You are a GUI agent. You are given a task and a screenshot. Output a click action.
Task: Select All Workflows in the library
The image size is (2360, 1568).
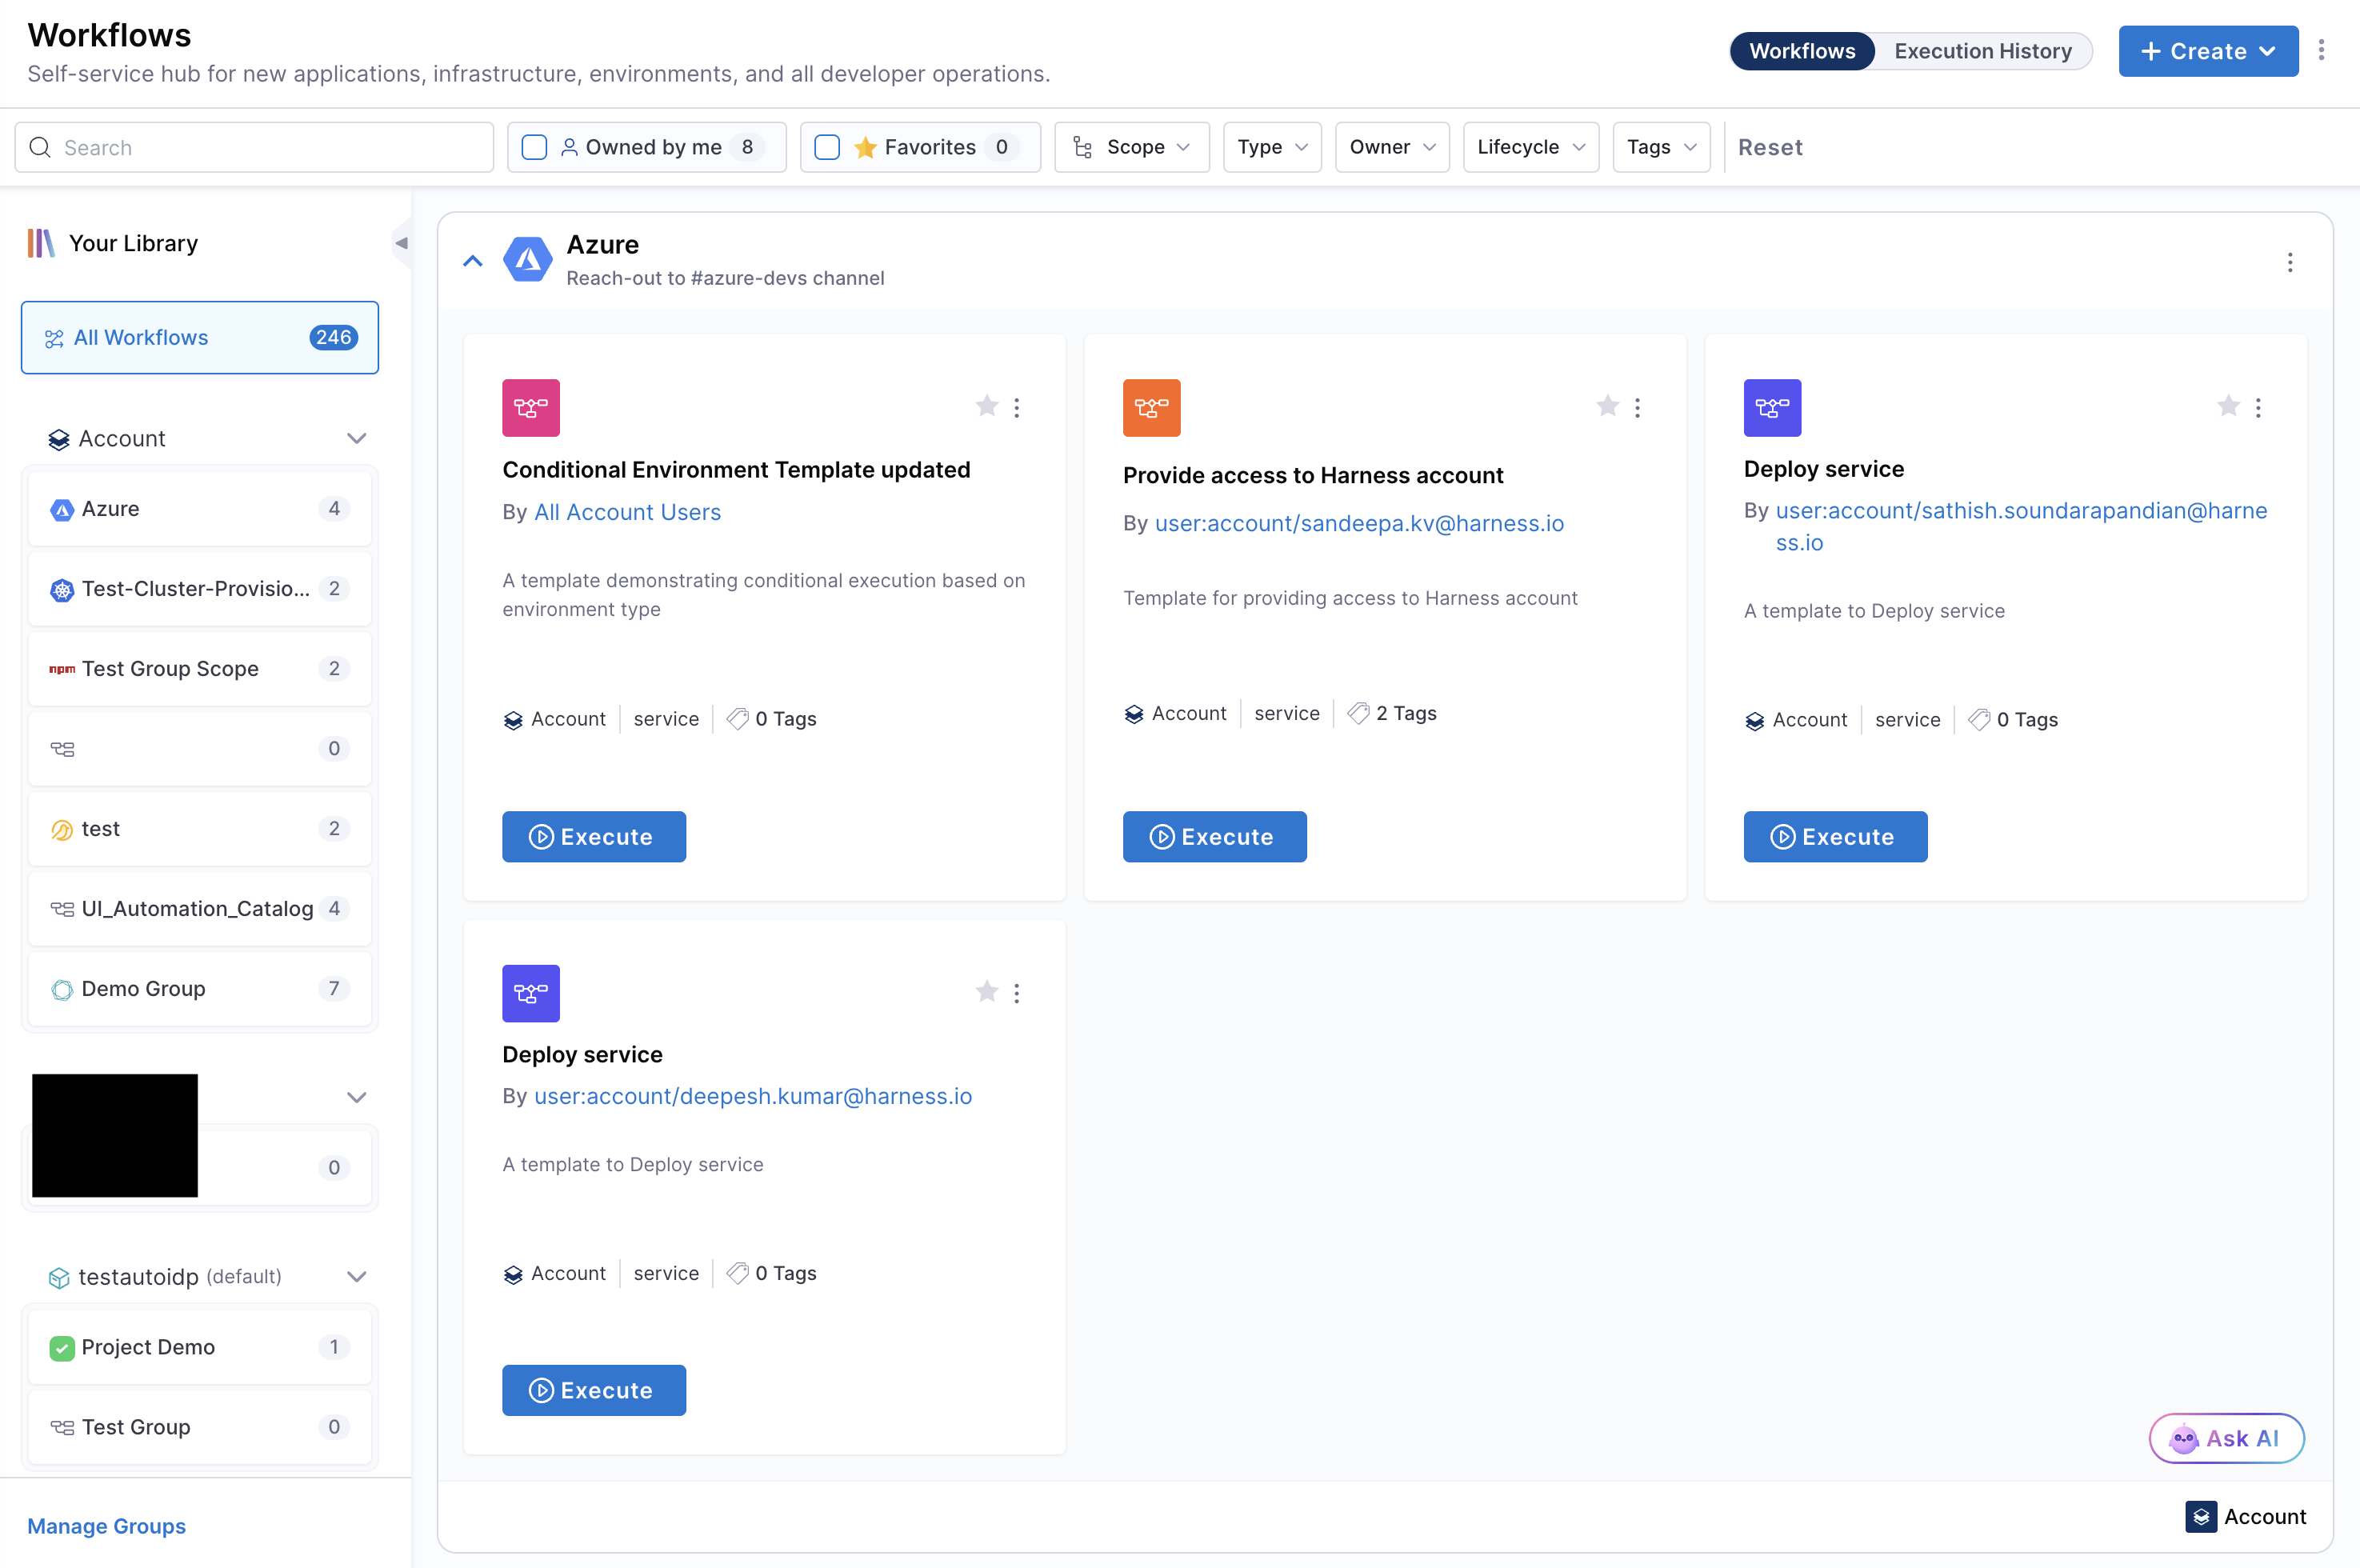(x=199, y=338)
